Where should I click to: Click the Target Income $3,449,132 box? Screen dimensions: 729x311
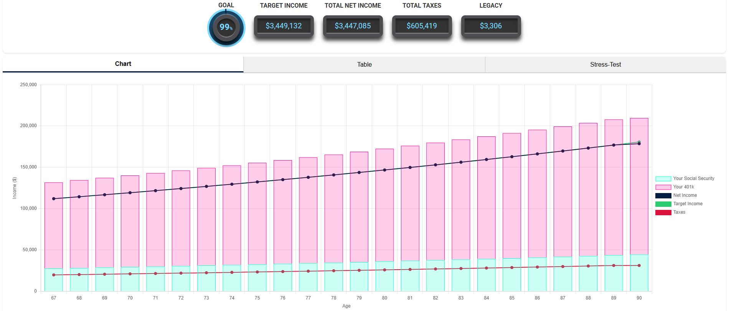(284, 26)
